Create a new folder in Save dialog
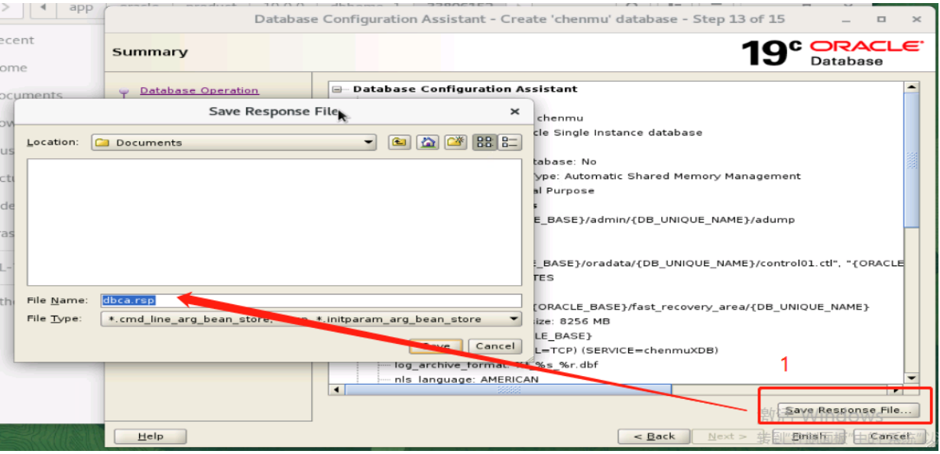Screen dimensions: 940x454 456,142
